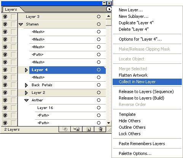Open the Layers palette flyout menu arrow
This screenshot has height=158, width=183.
coord(109,9)
